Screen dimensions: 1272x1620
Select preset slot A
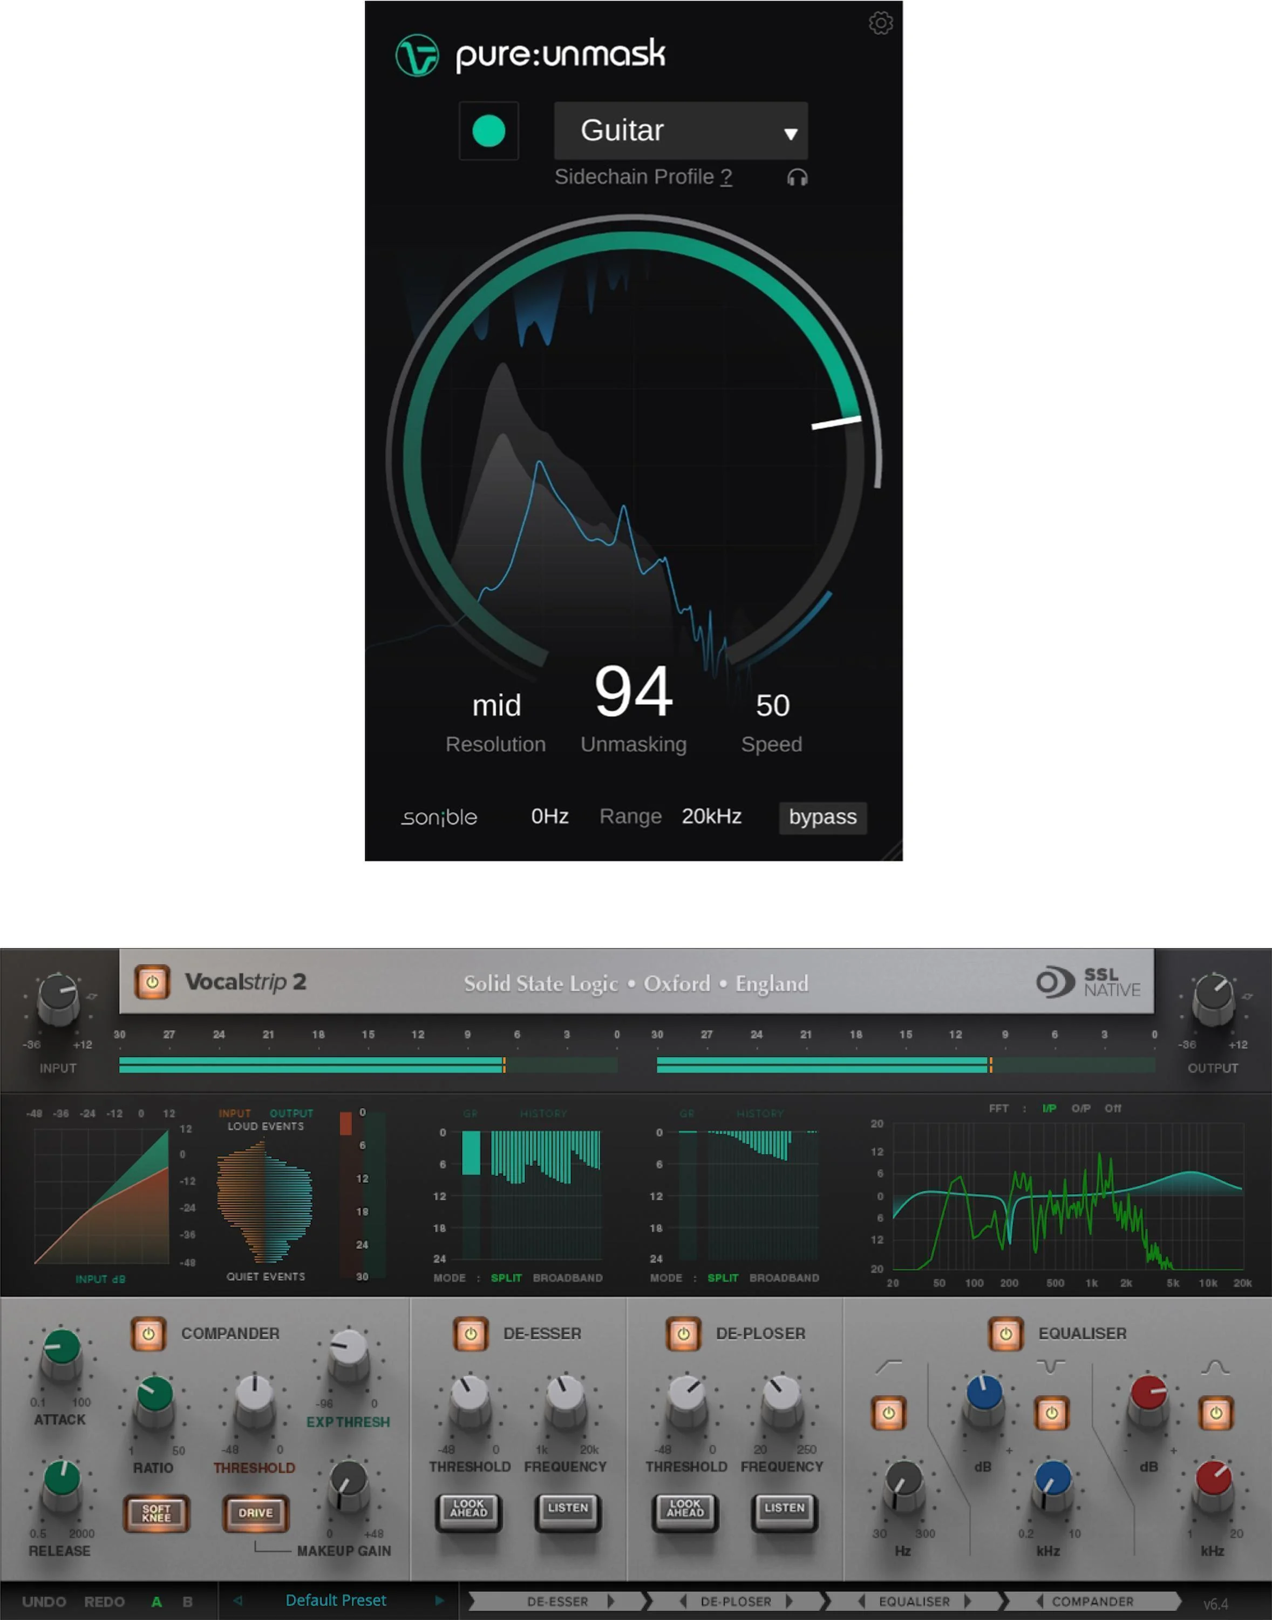click(157, 1602)
